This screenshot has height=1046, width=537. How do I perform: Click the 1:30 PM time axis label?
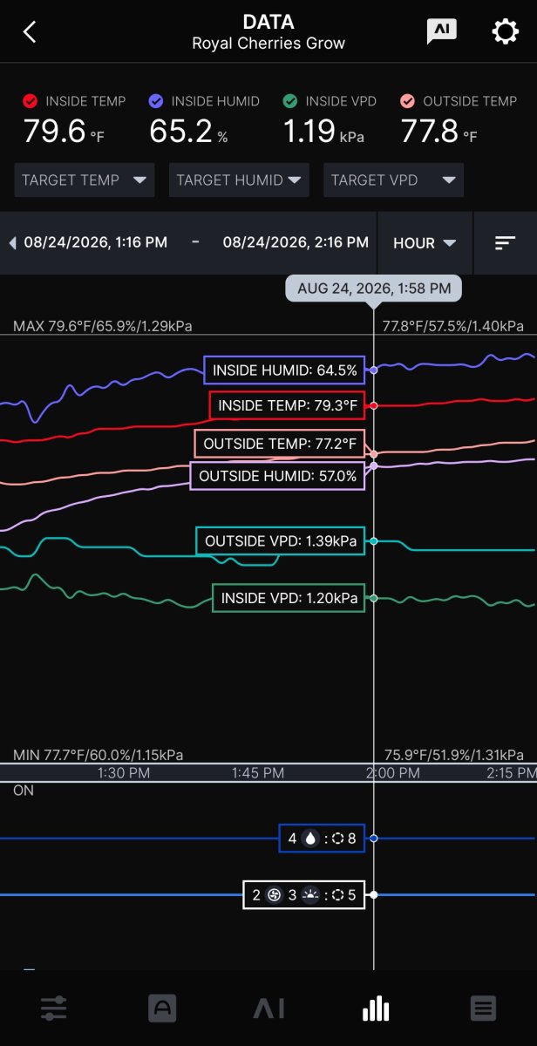tap(123, 773)
